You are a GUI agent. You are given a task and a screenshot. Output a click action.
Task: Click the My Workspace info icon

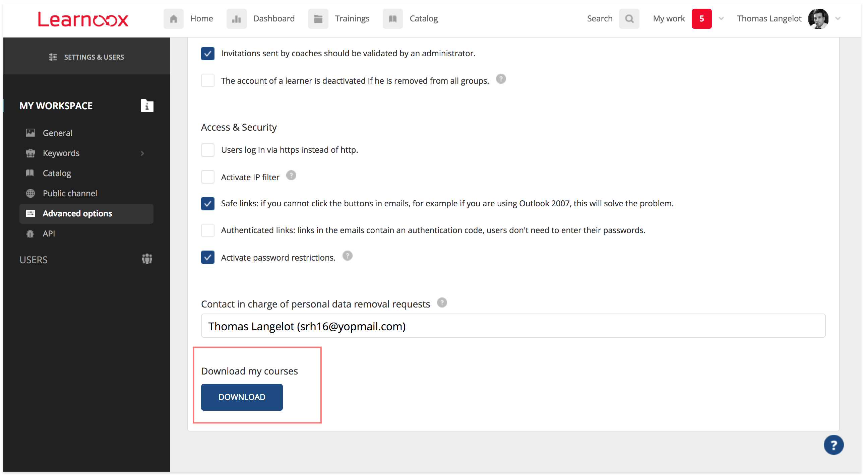click(147, 106)
